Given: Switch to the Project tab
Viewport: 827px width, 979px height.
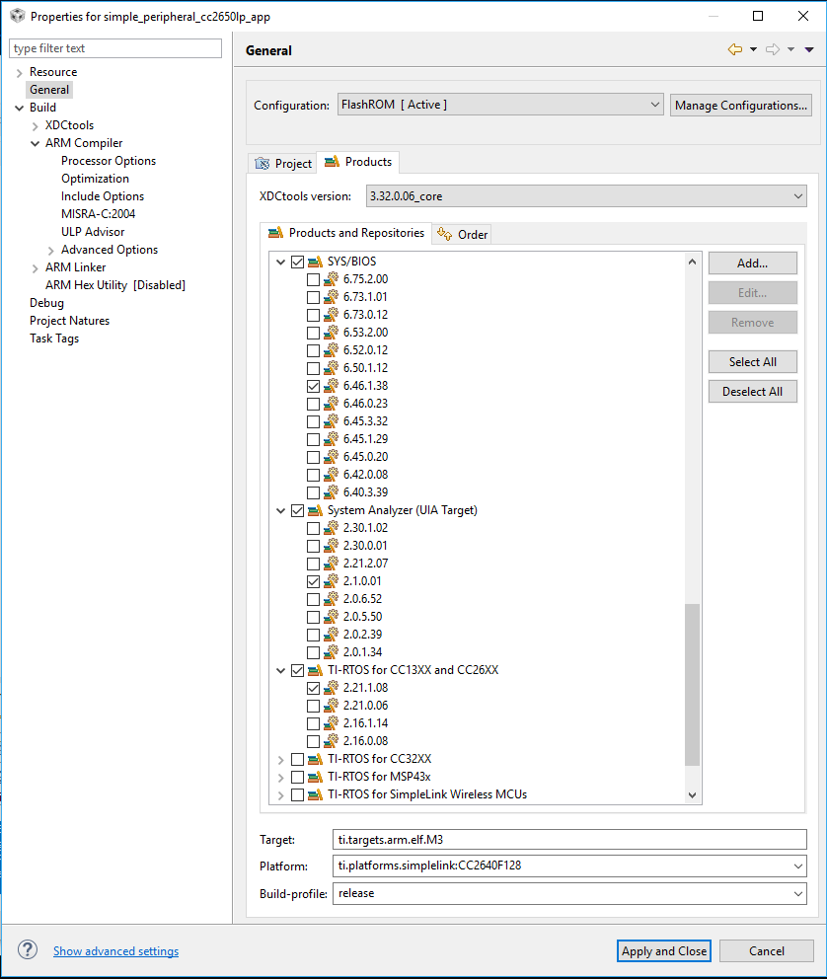Looking at the screenshot, I should [x=283, y=164].
